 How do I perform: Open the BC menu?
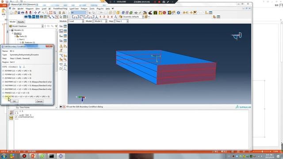(x=50, y=9)
